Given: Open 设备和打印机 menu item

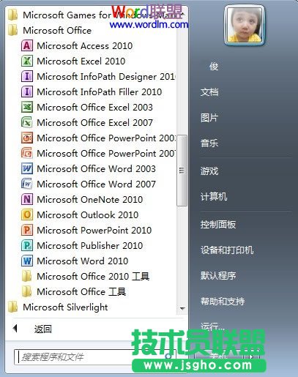Looking at the screenshot, I should (x=227, y=250).
